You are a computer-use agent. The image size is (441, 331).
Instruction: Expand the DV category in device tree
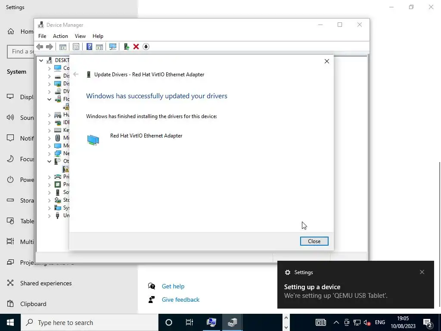pos(49,91)
